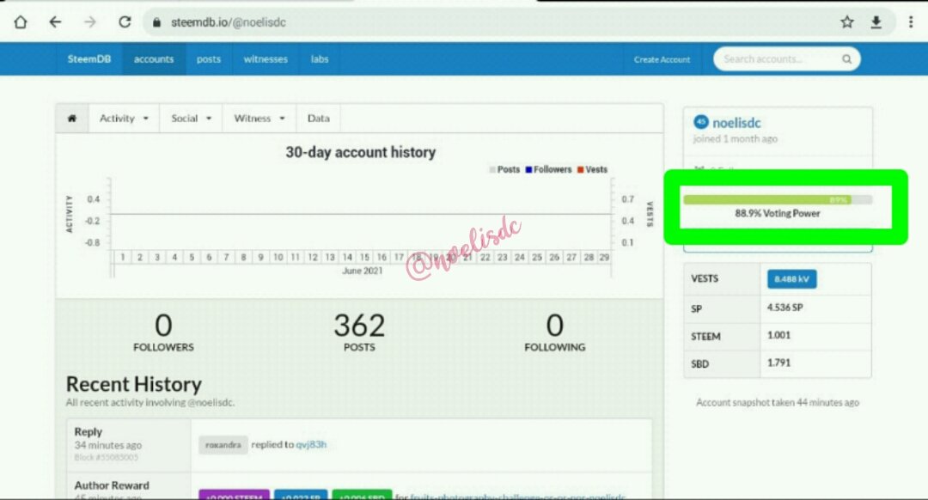This screenshot has width=928, height=500.
Task: Expand the Social dropdown
Action: pyautogui.click(x=191, y=119)
